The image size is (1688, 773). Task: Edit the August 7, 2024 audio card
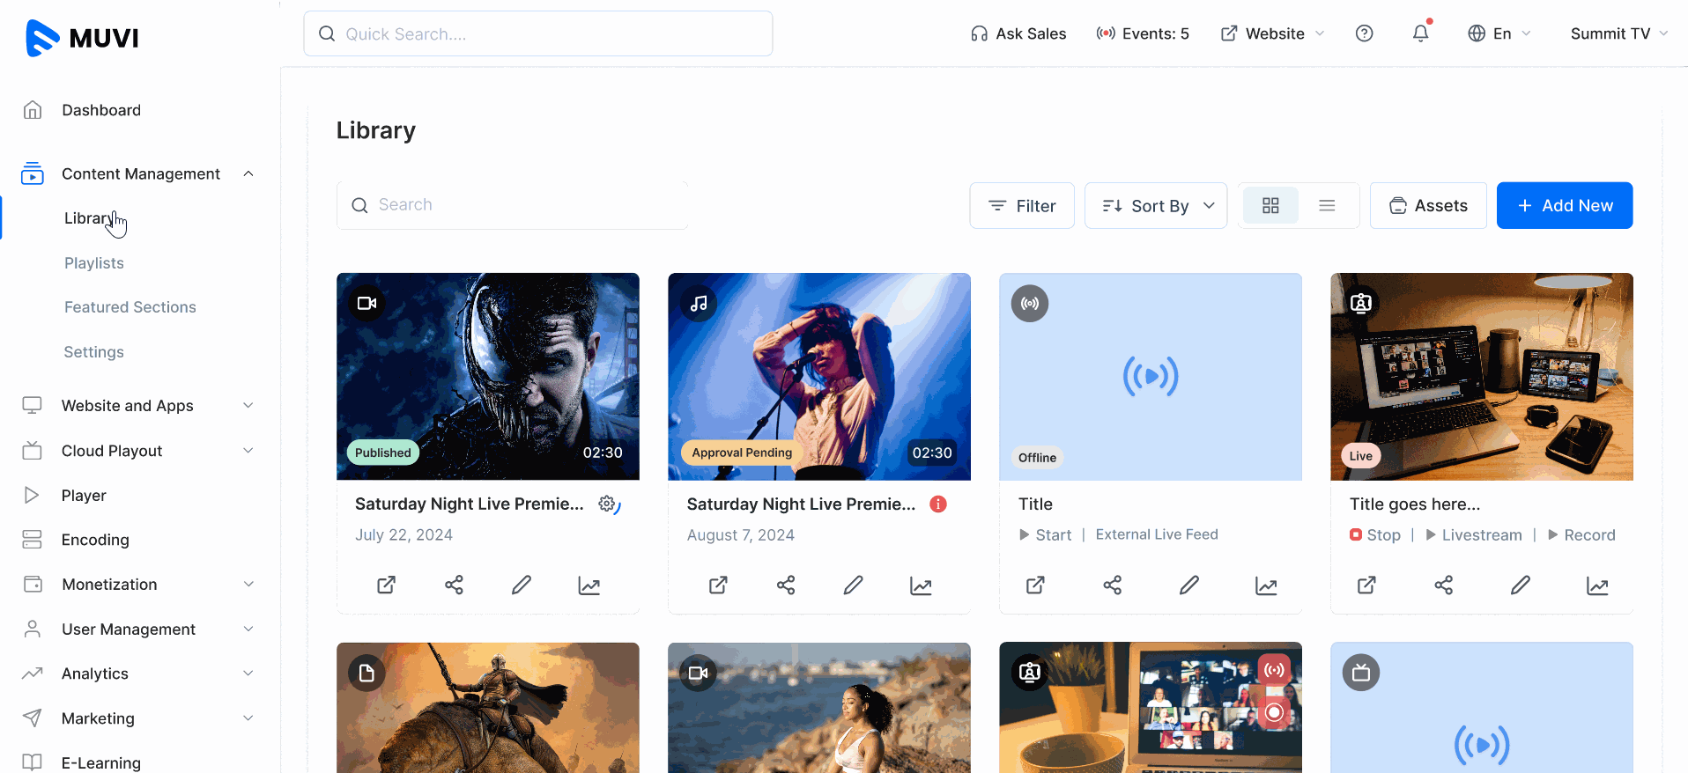853,585
